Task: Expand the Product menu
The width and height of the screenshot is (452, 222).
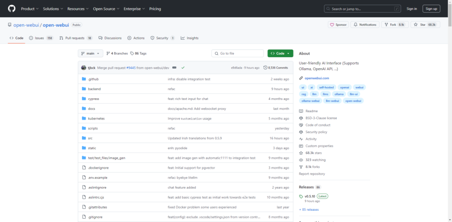Action: coord(29,9)
